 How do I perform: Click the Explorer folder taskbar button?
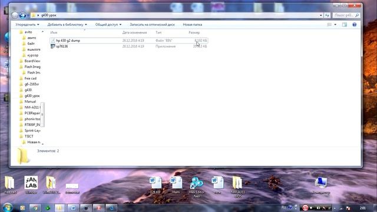(60, 208)
